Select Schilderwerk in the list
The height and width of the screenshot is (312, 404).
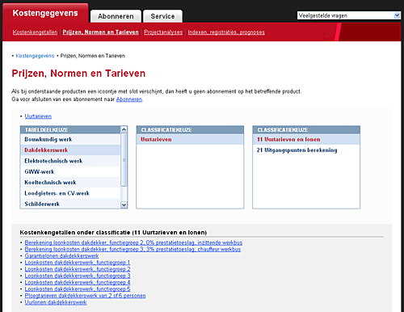click(x=70, y=204)
